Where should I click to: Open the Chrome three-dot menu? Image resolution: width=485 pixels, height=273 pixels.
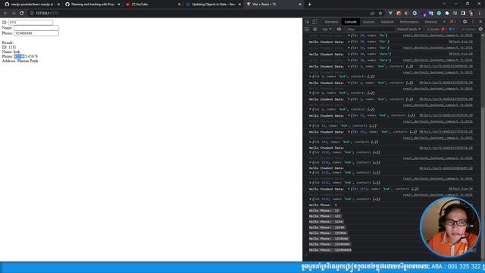pyautogui.click(x=480, y=13)
